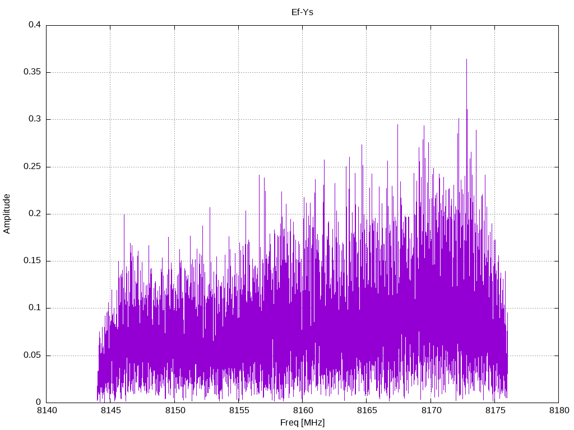Click the 0.25 y-axis tick label
This screenshot has height=430, width=574.
pyautogui.click(x=32, y=166)
